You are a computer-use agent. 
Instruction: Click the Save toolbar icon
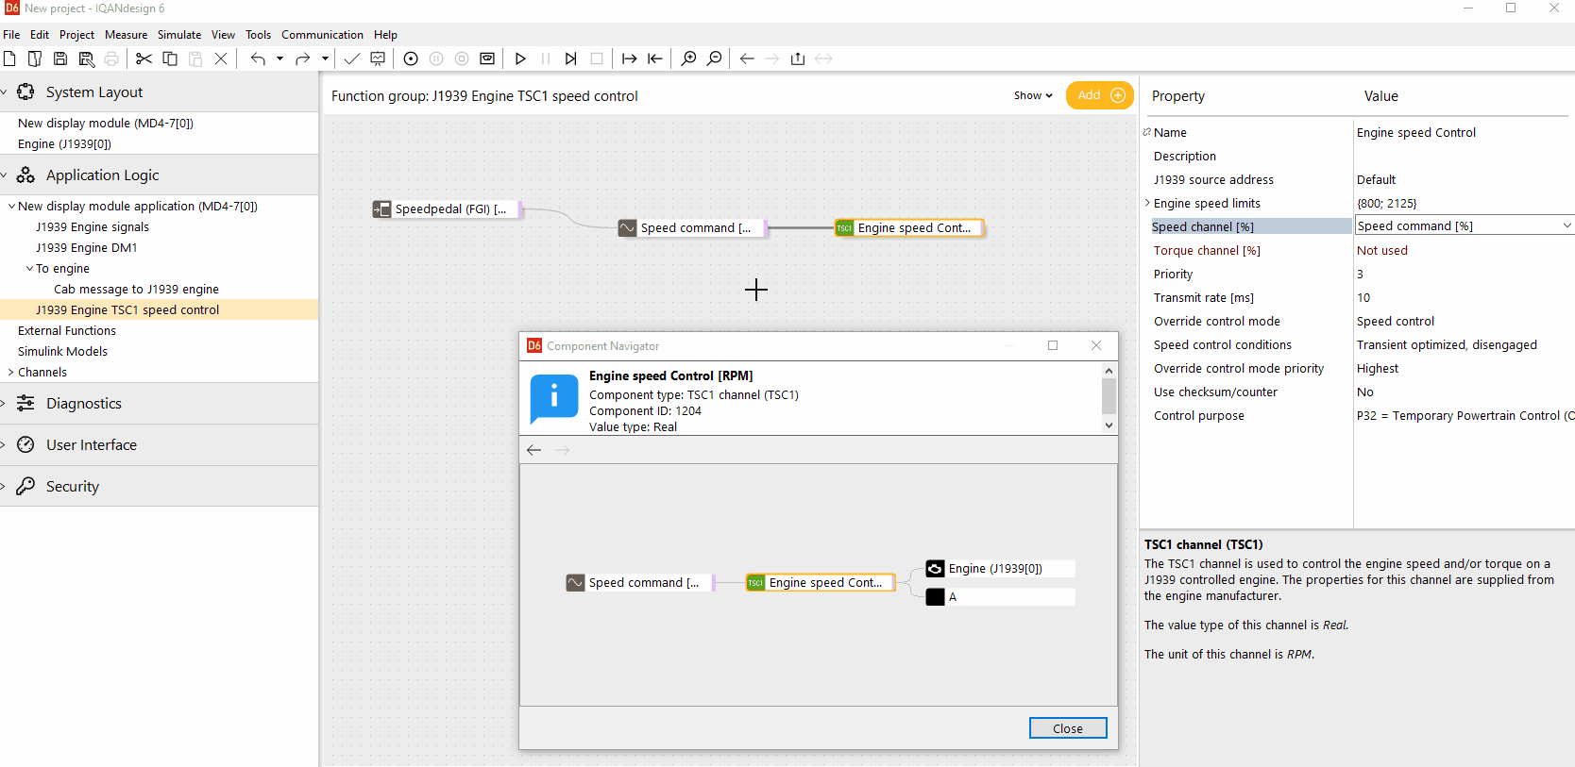pos(60,58)
